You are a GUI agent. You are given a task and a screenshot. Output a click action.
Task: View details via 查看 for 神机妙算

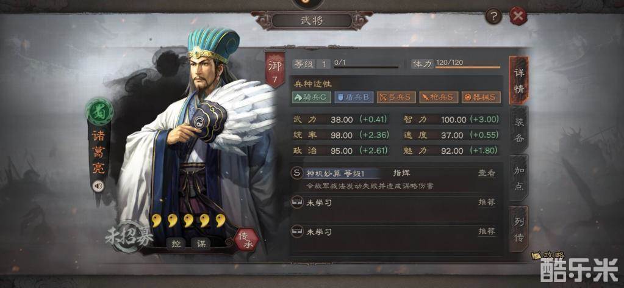[x=487, y=173]
